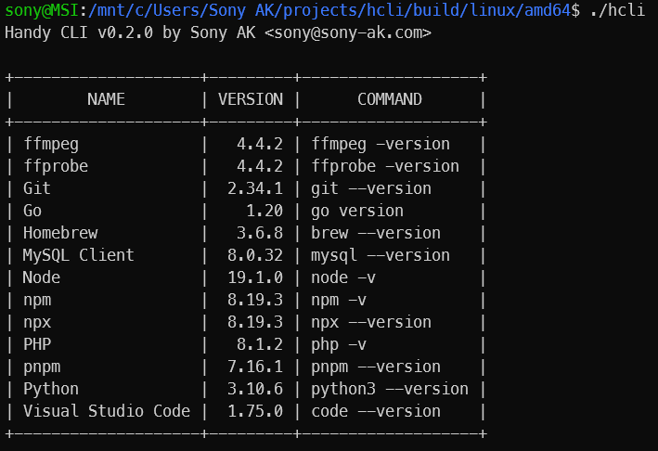Click the 'PHP' name cell
Viewport: 658px width, 451px height.
coord(37,344)
